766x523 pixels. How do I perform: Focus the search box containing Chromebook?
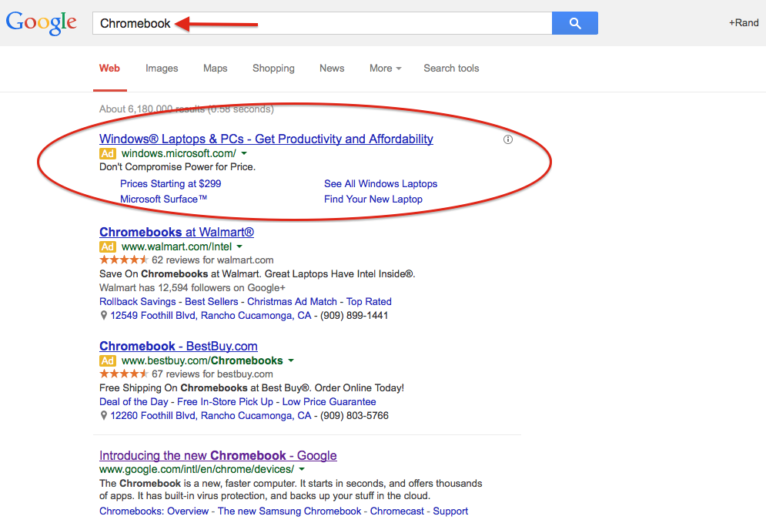pyautogui.click(x=323, y=23)
